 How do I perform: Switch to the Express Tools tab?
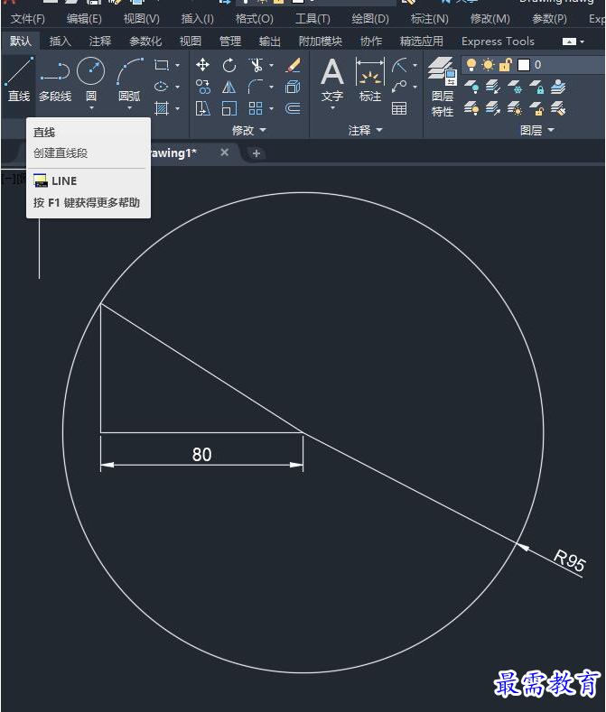498,42
